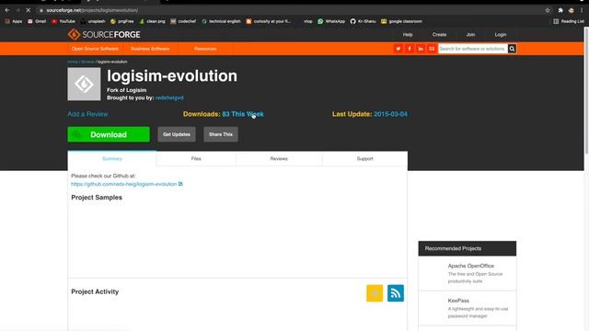Open Apache OpenOffice recommended project
The width and height of the screenshot is (589, 331).
[470, 266]
